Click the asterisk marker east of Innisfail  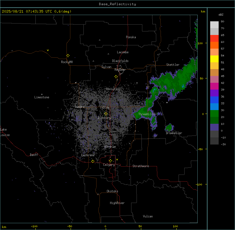(x=137, y=83)
